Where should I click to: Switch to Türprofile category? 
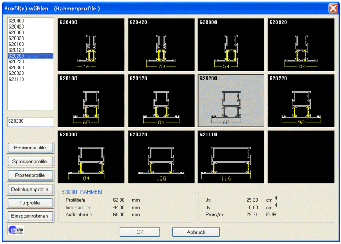(x=30, y=202)
